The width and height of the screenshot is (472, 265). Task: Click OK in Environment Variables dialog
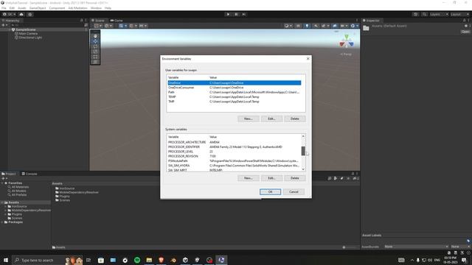tap(271, 191)
